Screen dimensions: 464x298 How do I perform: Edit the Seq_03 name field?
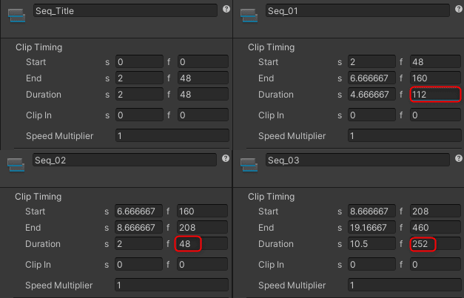(x=357, y=160)
